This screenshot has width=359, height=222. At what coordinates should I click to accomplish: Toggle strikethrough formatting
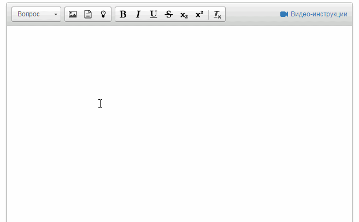(169, 14)
